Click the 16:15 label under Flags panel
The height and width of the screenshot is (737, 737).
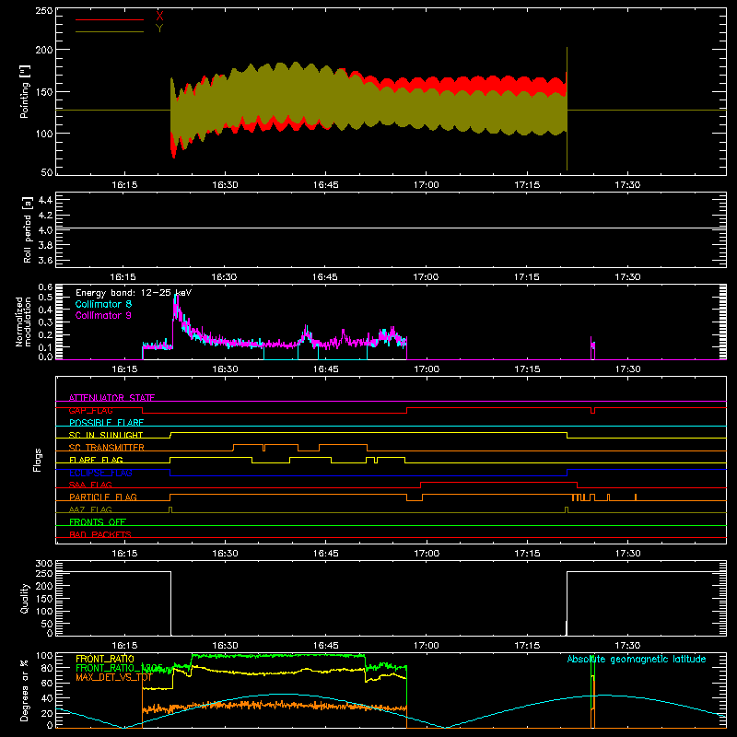coord(124,554)
